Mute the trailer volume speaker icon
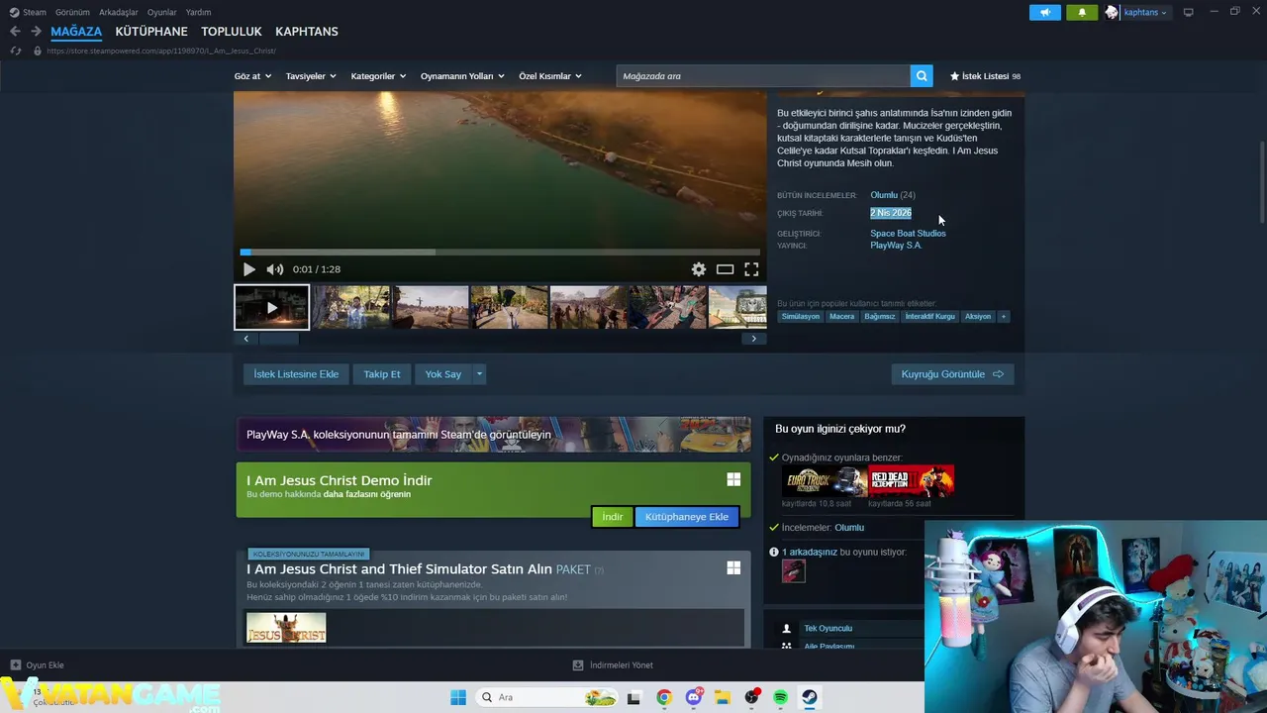This screenshot has width=1267, height=713. click(275, 269)
